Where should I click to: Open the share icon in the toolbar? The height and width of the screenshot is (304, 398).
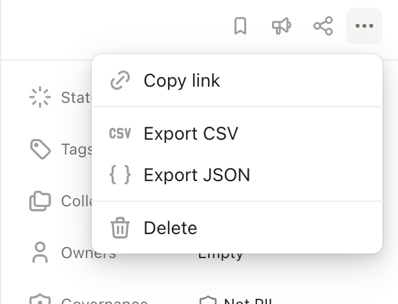tap(323, 26)
